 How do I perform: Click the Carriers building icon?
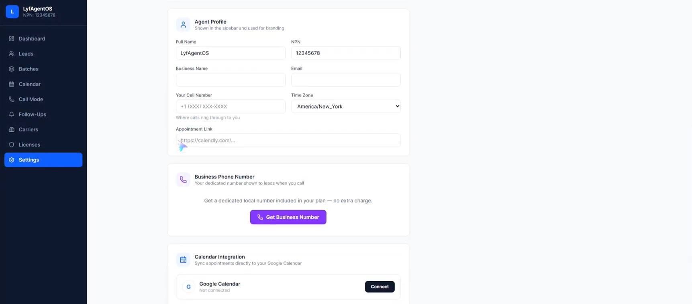pyautogui.click(x=12, y=130)
